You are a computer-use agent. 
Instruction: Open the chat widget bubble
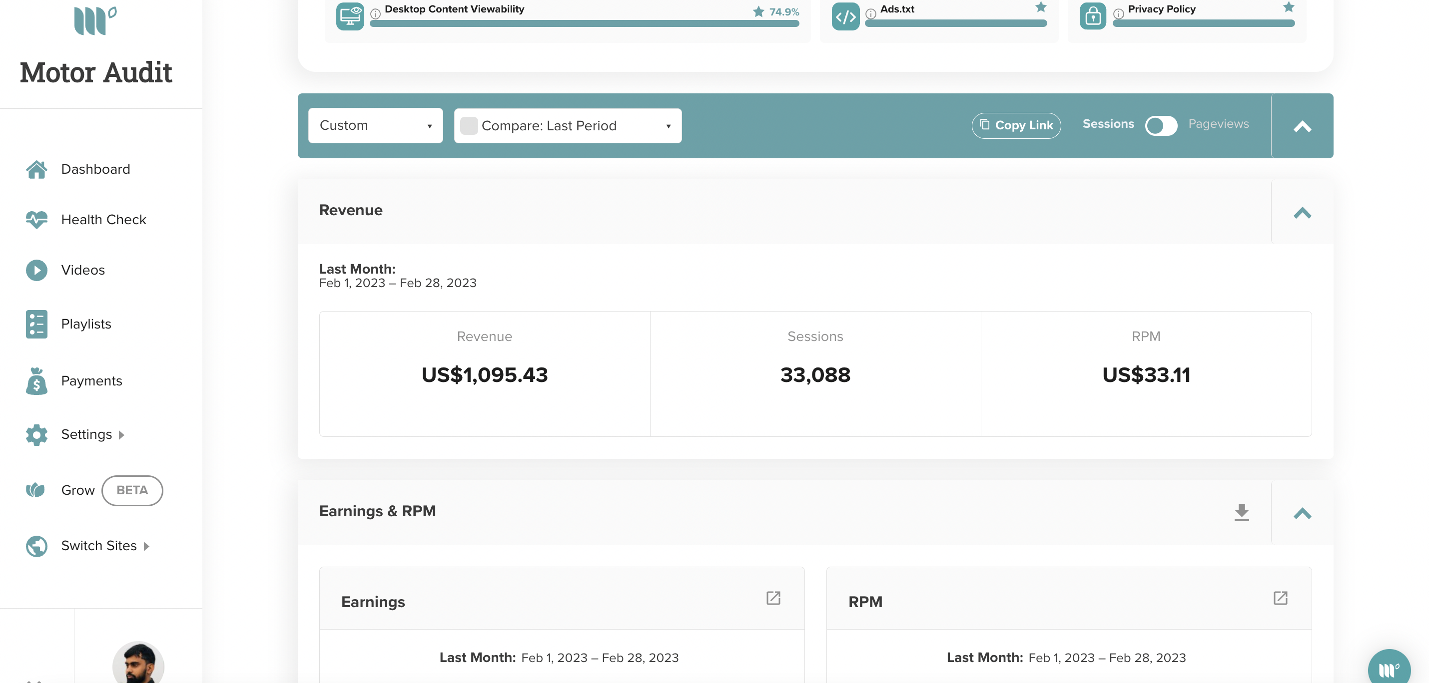[x=1389, y=670]
